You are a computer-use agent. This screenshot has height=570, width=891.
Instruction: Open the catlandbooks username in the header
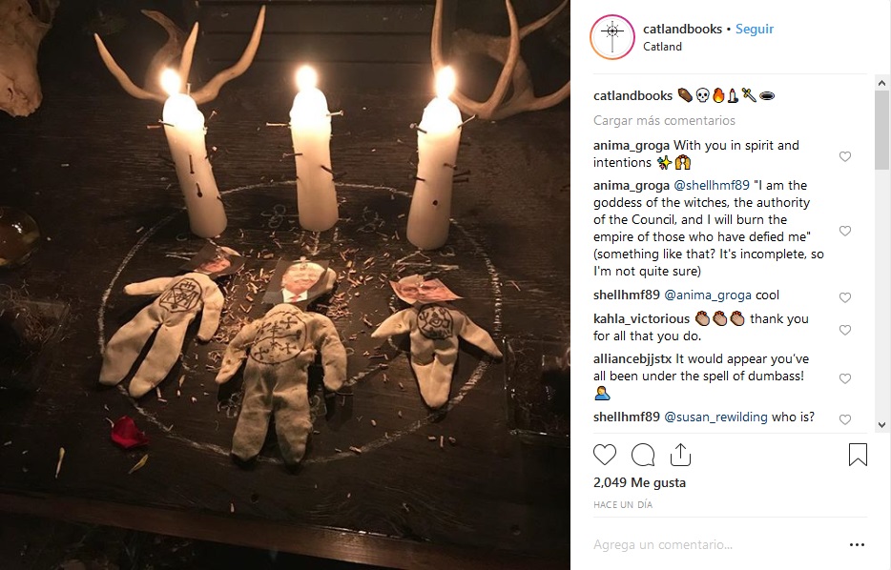[x=682, y=29]
